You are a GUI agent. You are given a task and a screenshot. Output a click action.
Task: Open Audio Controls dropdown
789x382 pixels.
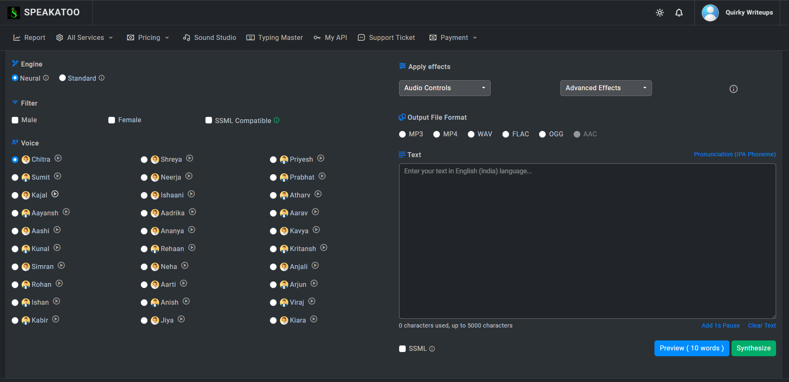444,88
